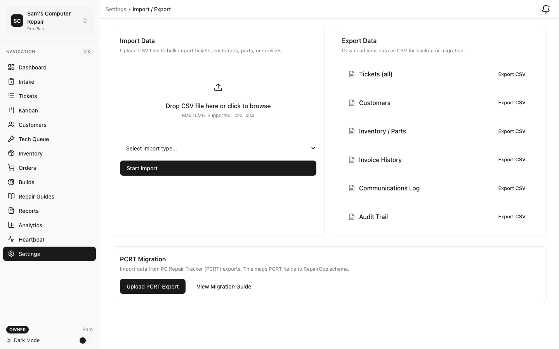Image resolution: width=559 pixels, height=349 pixels.
Task: Click the notifications bell
Action: coord(545,9)
